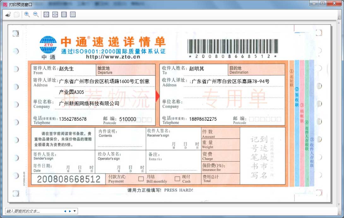Click recipient name 赵明其
The width and height of the screenshot is (344, 218).
pos(197,69)
